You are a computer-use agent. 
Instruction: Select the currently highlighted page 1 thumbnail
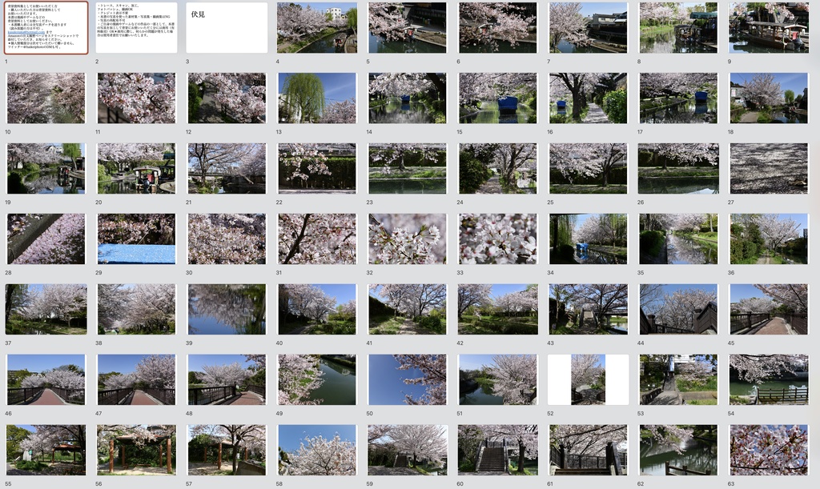tap(46, 26)
